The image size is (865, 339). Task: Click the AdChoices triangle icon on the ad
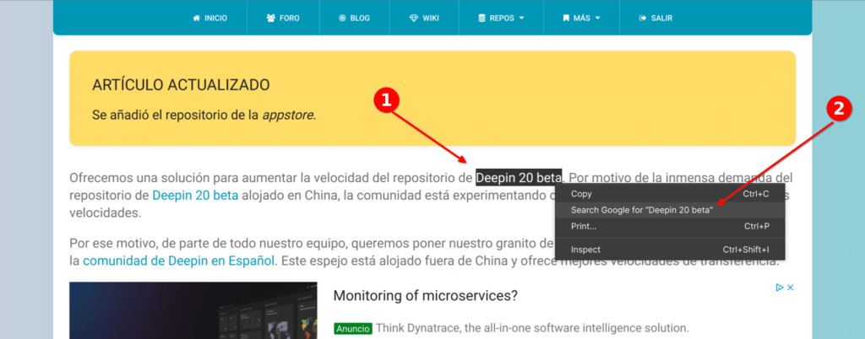(x=780, y=288)
